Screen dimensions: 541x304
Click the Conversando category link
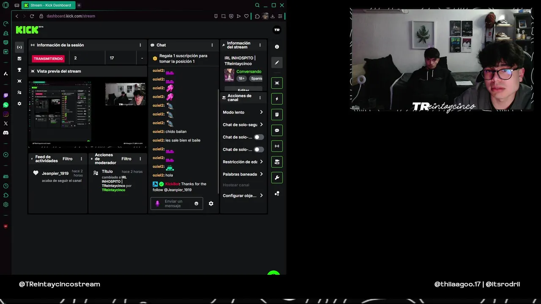[x=249, y=71]
